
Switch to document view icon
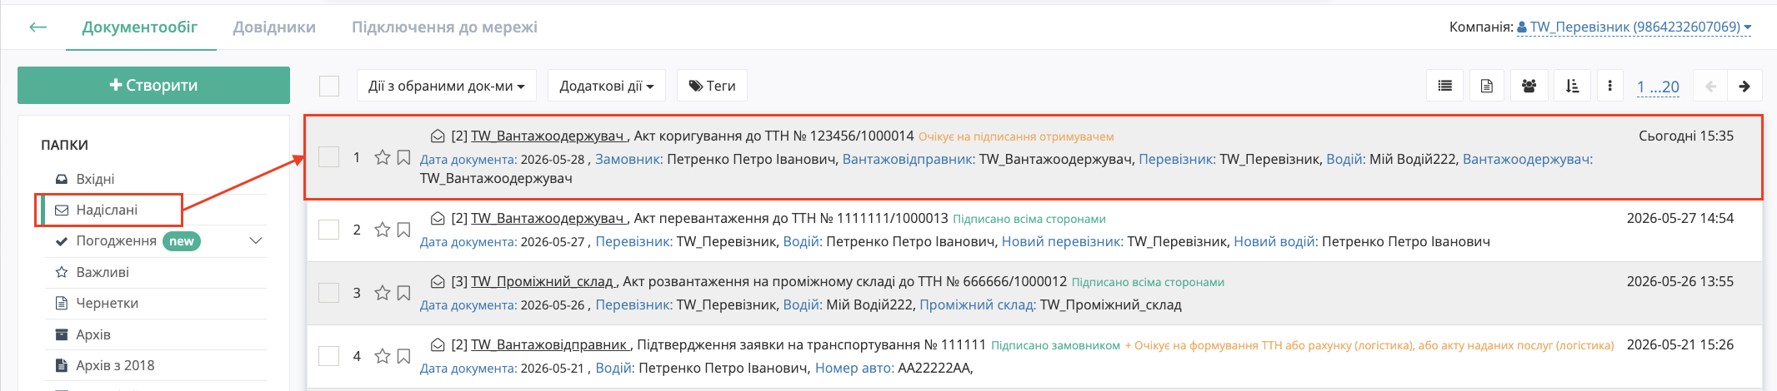click(1486, 86)
